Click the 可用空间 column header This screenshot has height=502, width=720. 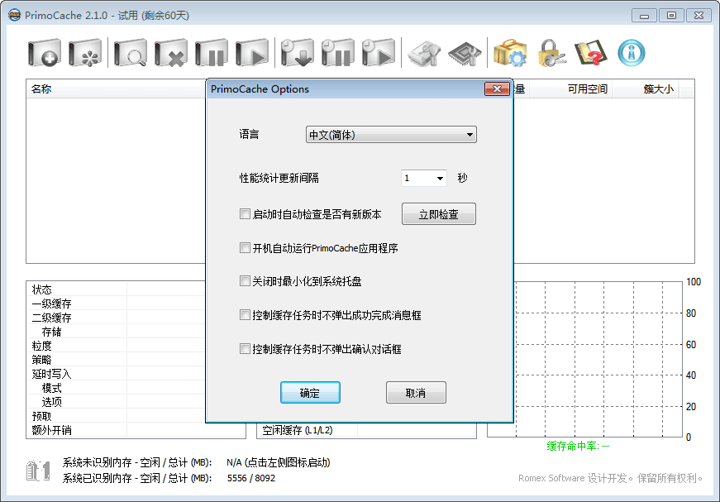click(572, 89)
